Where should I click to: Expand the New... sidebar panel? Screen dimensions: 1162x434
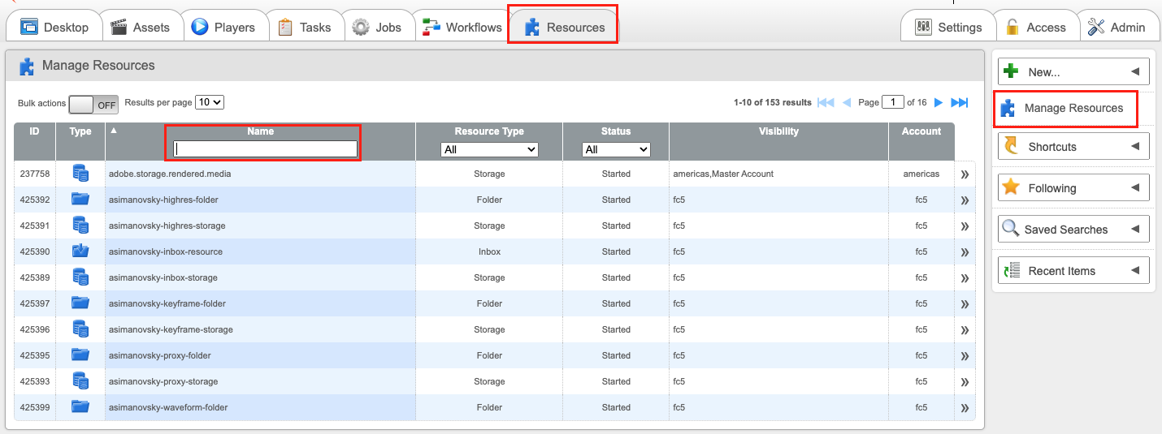(1073, 71)
